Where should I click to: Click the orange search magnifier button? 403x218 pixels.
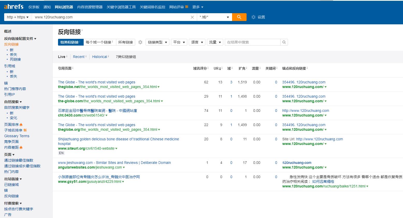(239, 17)
